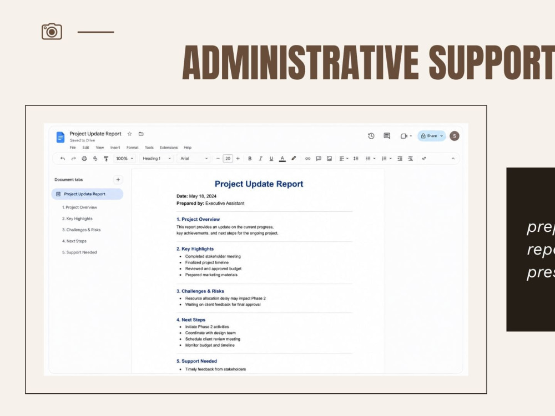555x416 pixels.
Task: Click the redo arrow
Action: coord(74,159)
